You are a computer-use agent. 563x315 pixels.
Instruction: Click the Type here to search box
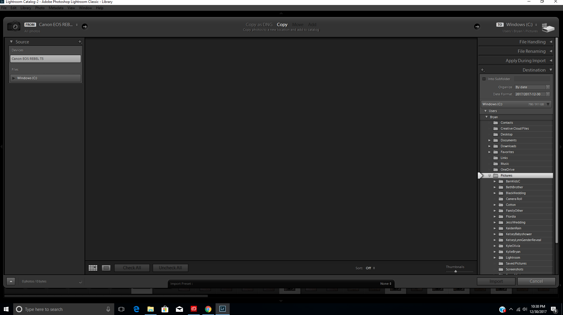point(64,309)
